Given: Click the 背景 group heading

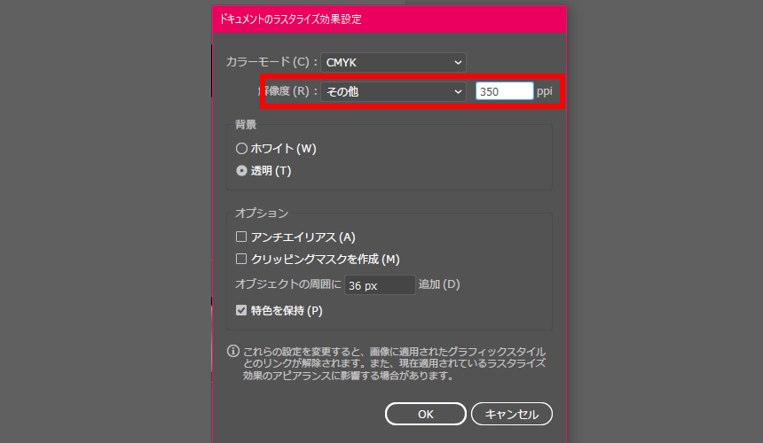Looking at the screenshot, I should [x=246, y=125].
